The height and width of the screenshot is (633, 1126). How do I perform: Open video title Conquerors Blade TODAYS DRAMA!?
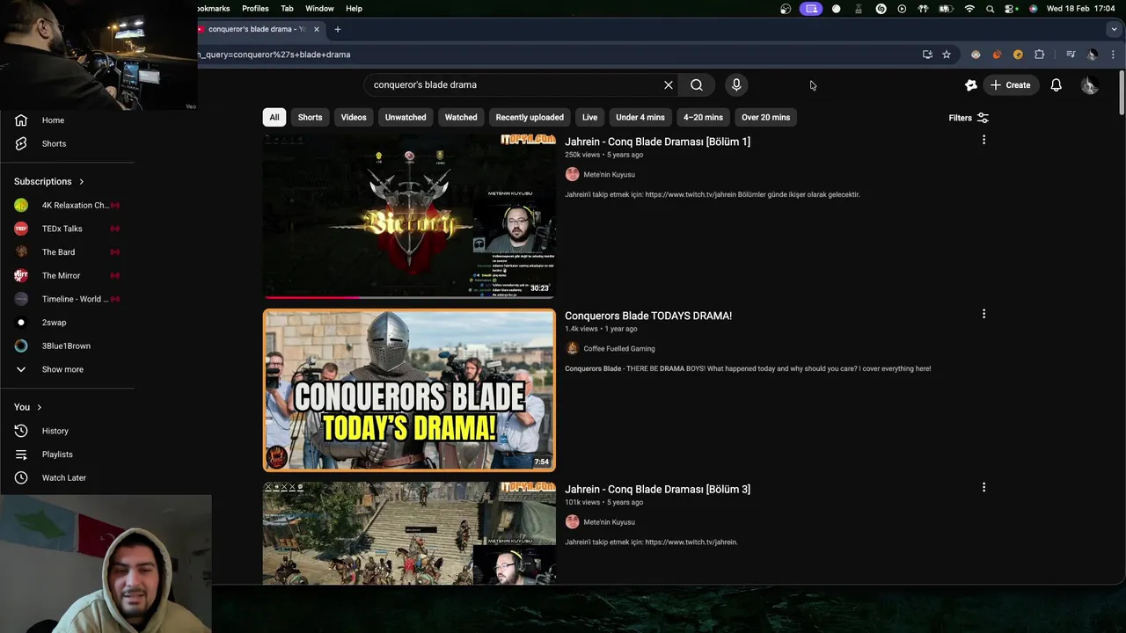(x=648, y=316)
